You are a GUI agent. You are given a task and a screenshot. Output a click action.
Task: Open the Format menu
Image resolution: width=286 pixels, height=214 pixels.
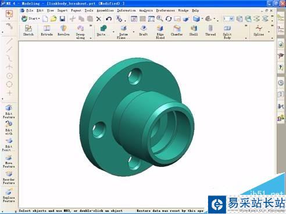[76, 10]
